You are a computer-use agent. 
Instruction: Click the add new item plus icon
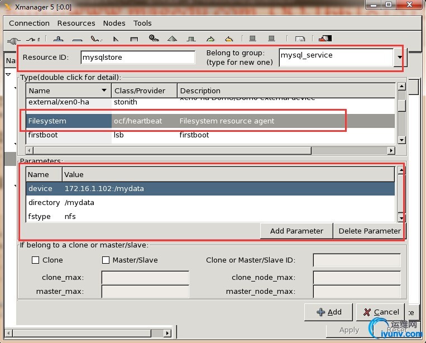[59, 39]
